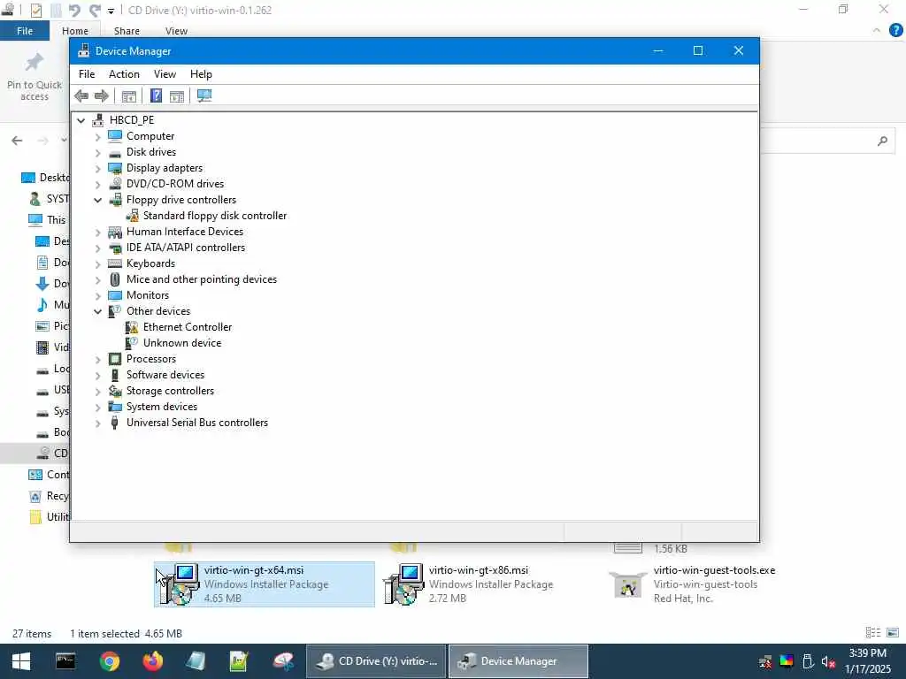Switch to the Share tab in Explorer
906x679 pixels.
(x=127, y=31)
